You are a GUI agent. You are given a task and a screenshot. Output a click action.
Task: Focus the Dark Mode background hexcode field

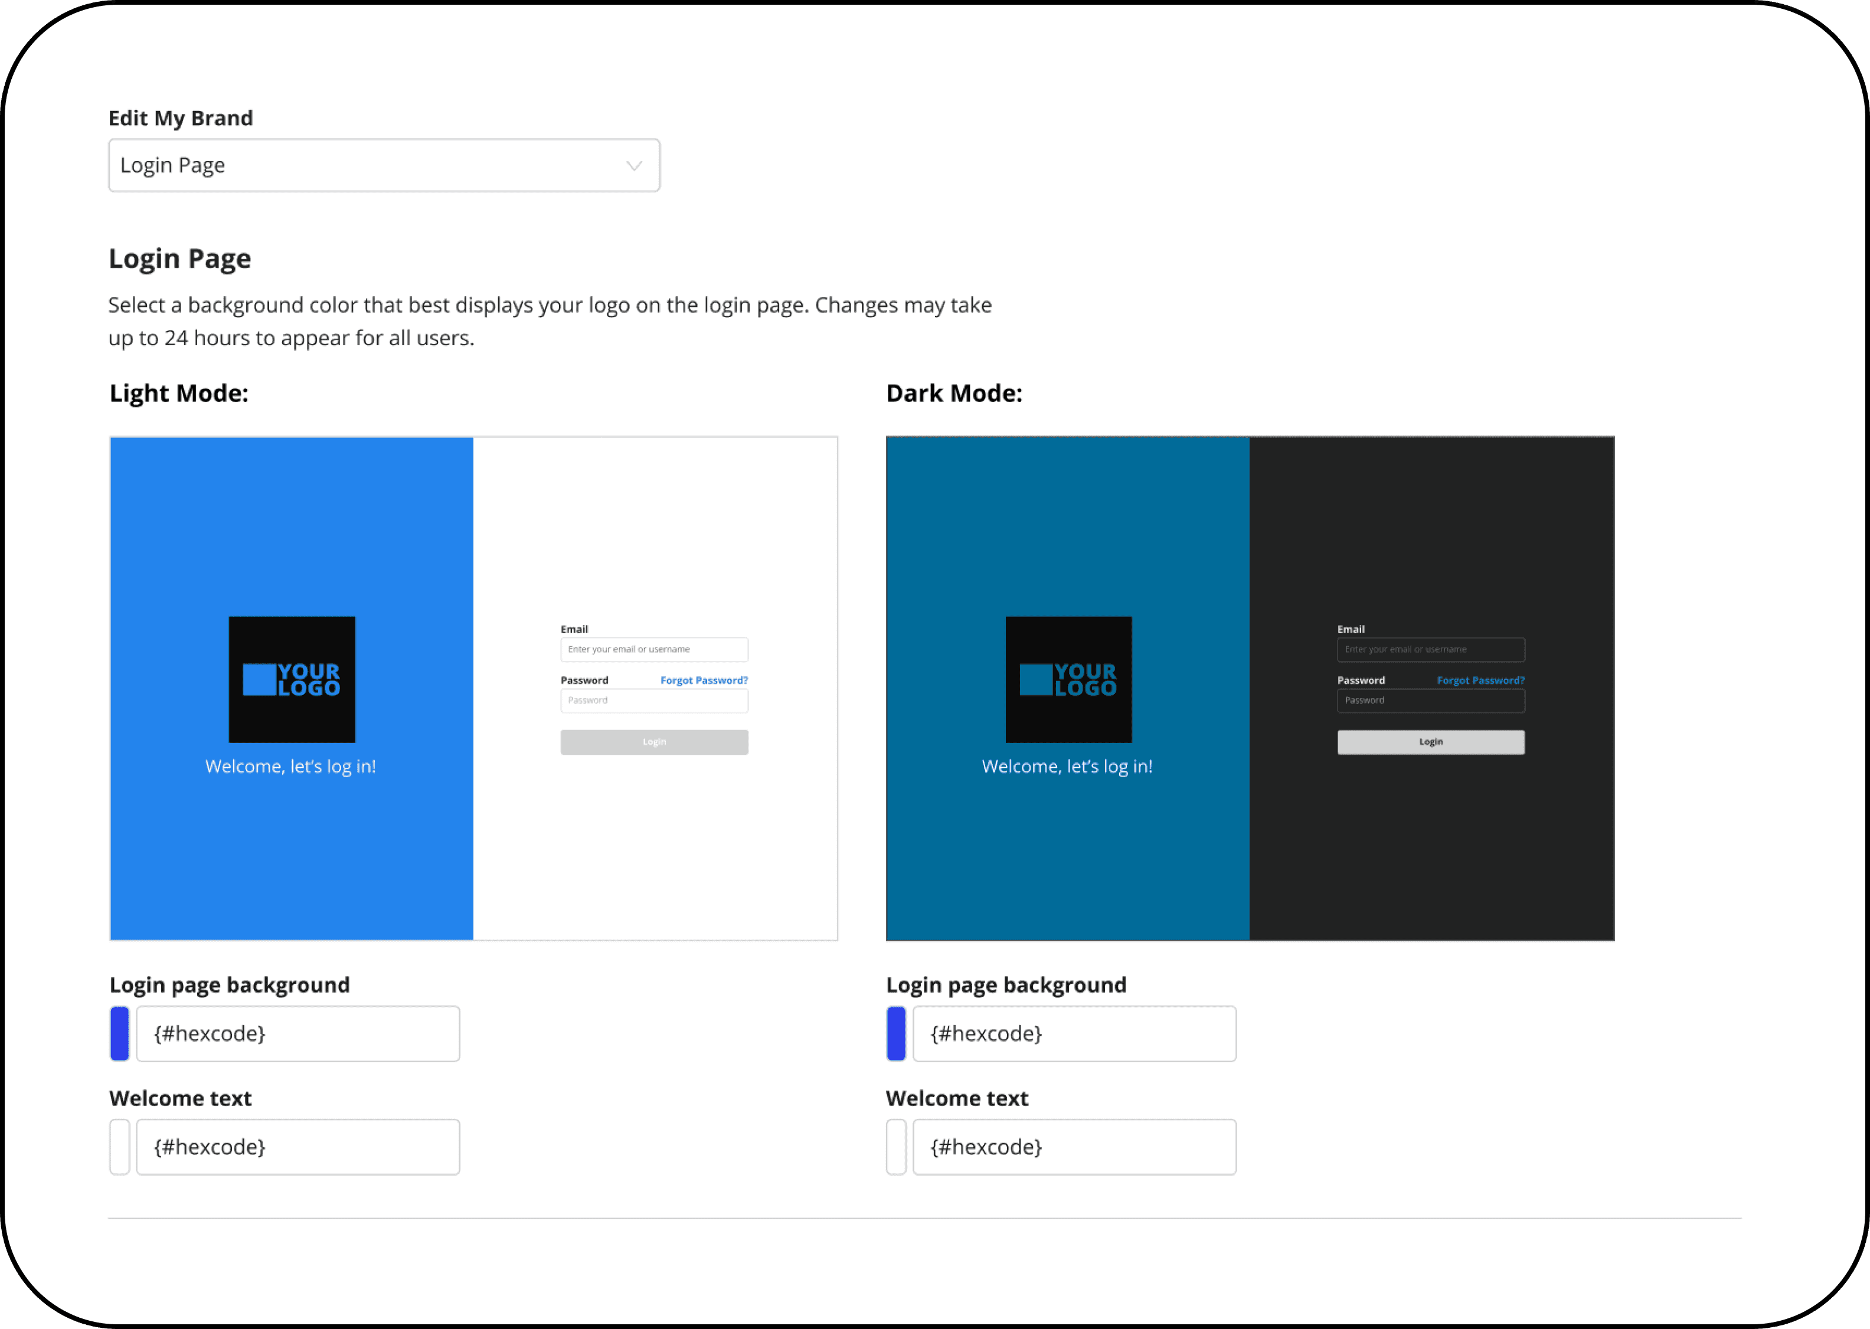[x=1074, y=1033]
